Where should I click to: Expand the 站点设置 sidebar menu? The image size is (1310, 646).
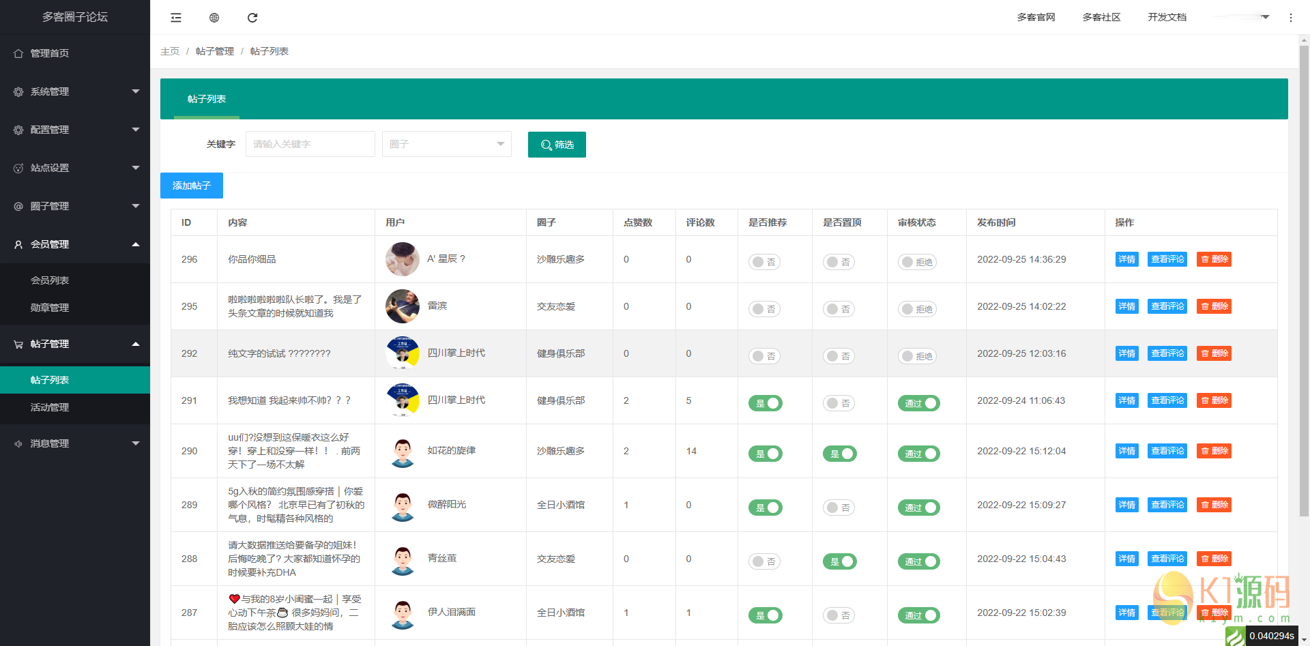pyautogui.click(x=75, y=168)
